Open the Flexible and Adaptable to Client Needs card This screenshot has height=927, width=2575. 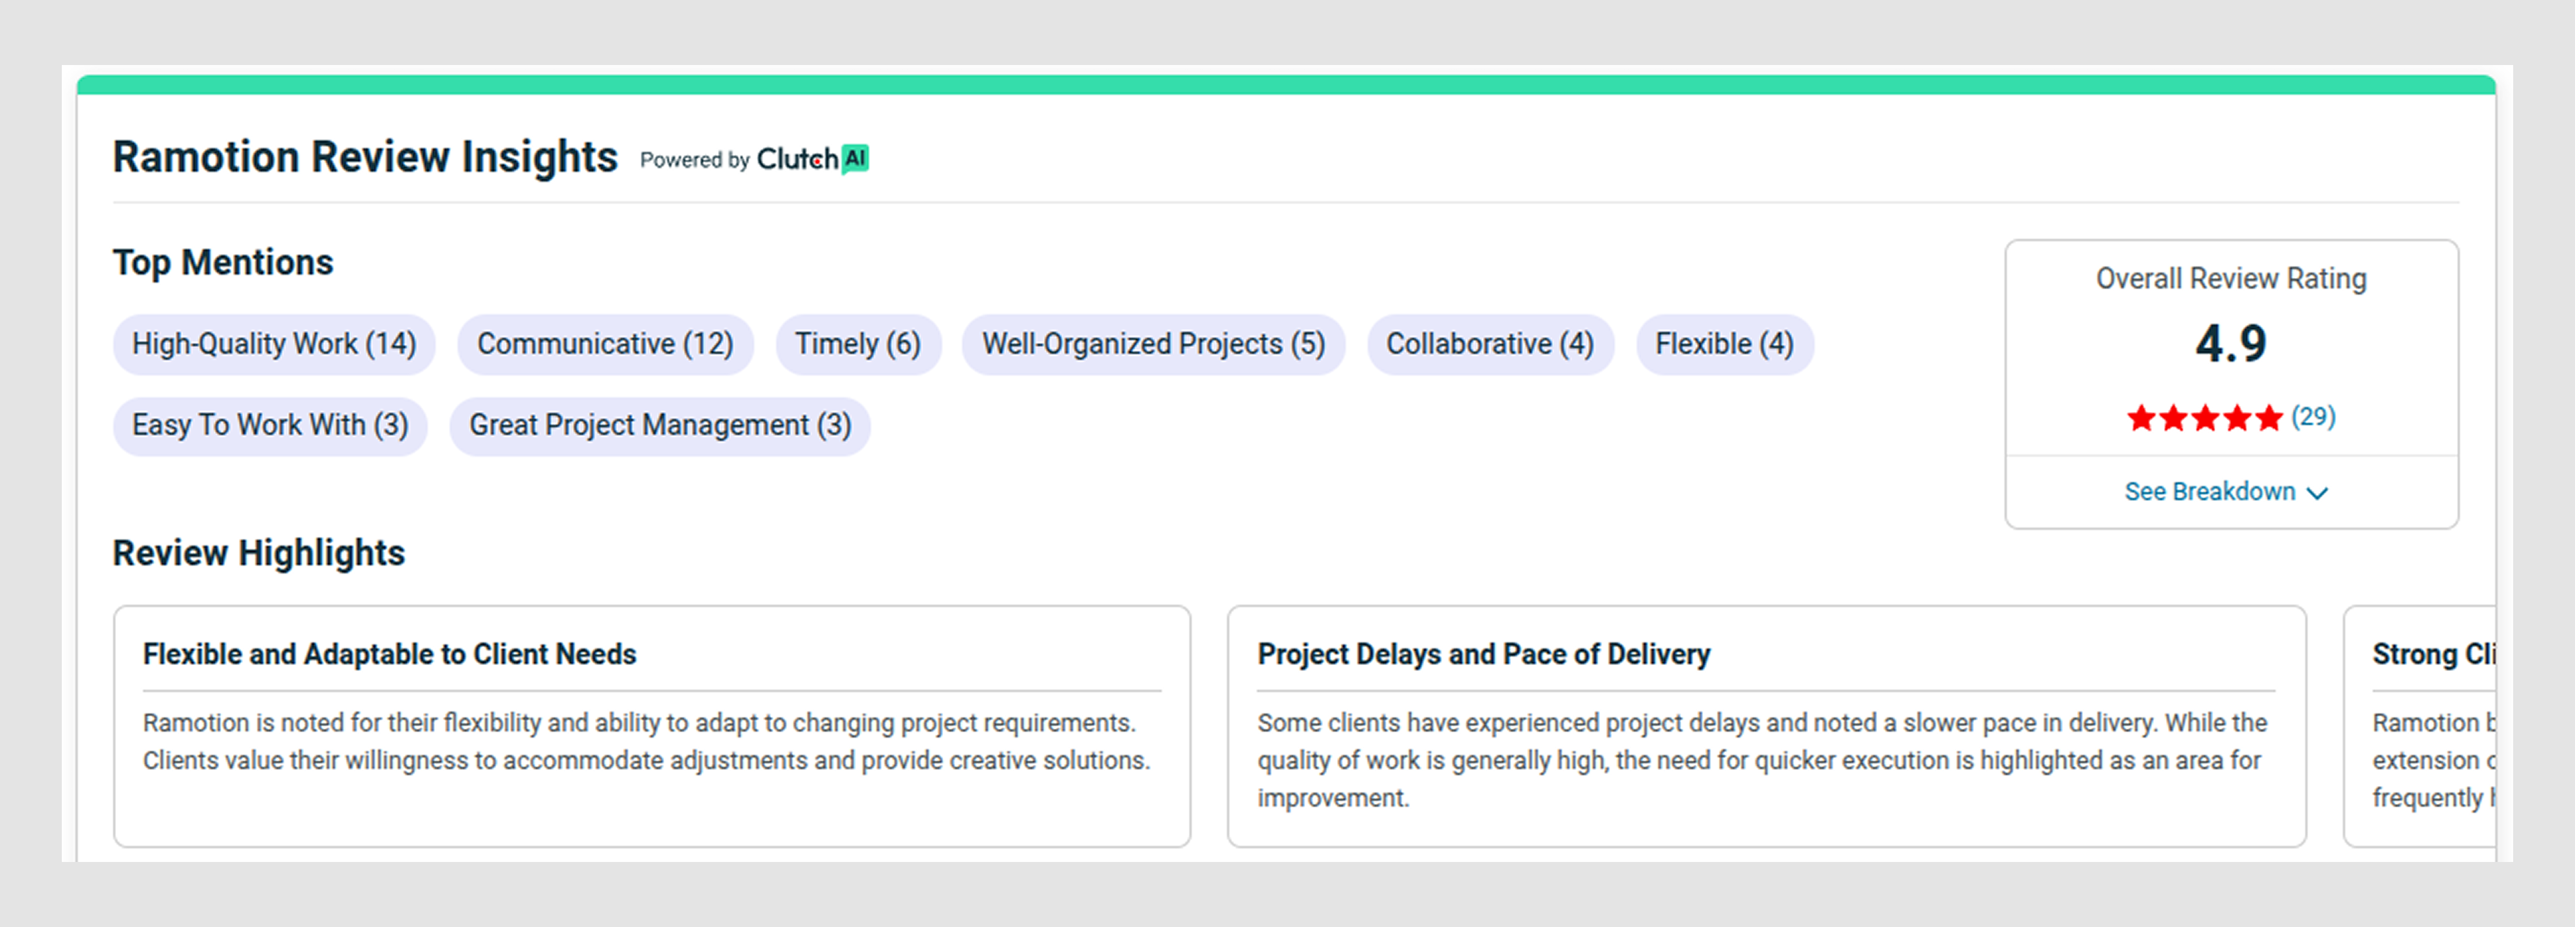(652, 726)
